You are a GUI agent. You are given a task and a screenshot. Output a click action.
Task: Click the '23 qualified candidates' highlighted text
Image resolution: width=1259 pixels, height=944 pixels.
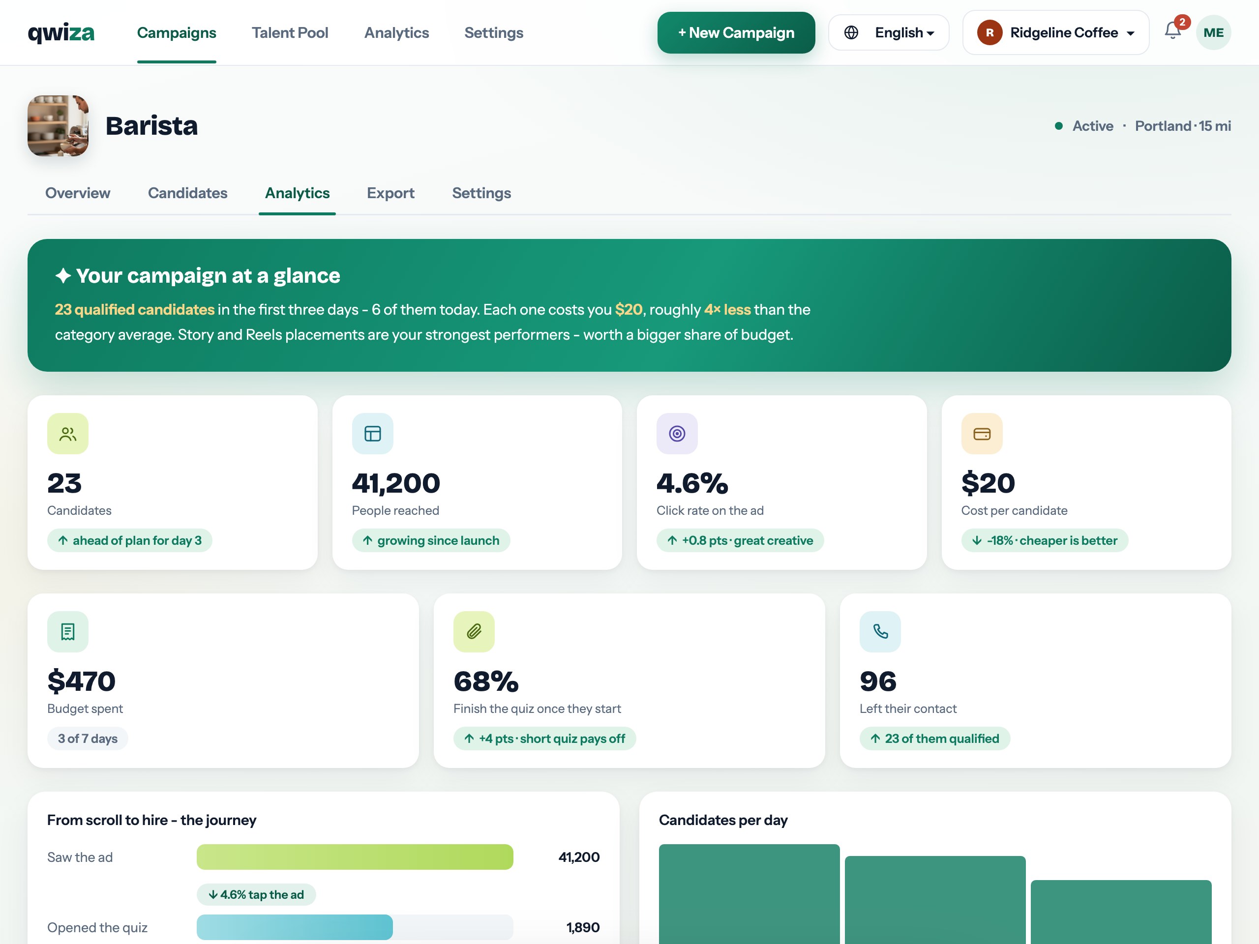click(134, 310)
